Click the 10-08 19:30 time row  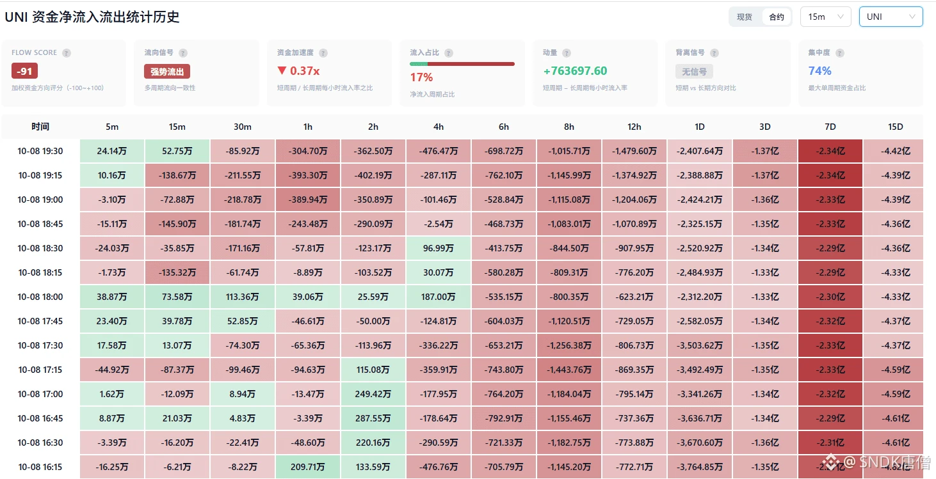pos(40,151)
